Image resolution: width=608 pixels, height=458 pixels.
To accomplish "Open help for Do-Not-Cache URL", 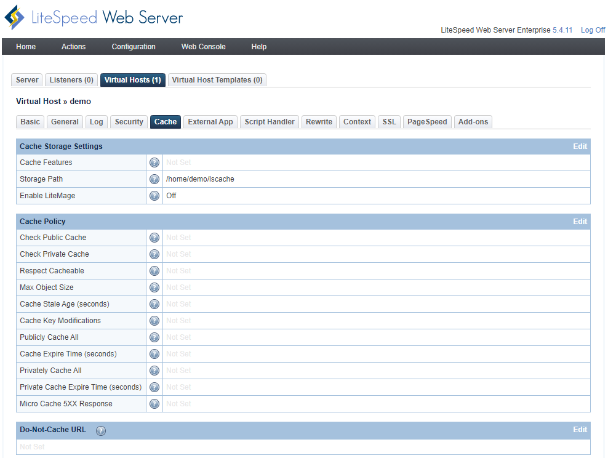I will (x=101, y=431).
